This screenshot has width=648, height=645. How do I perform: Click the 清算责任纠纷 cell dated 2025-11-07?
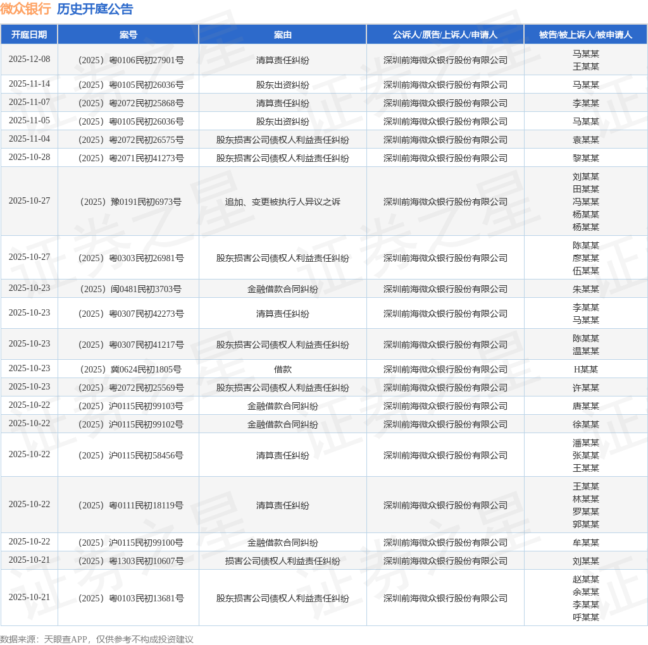coord(282,102)
